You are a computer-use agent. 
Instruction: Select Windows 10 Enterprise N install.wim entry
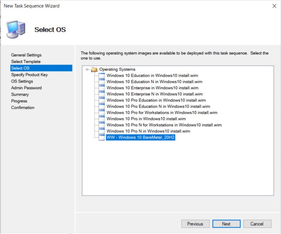pyautogui.click(x=155, y=94)
